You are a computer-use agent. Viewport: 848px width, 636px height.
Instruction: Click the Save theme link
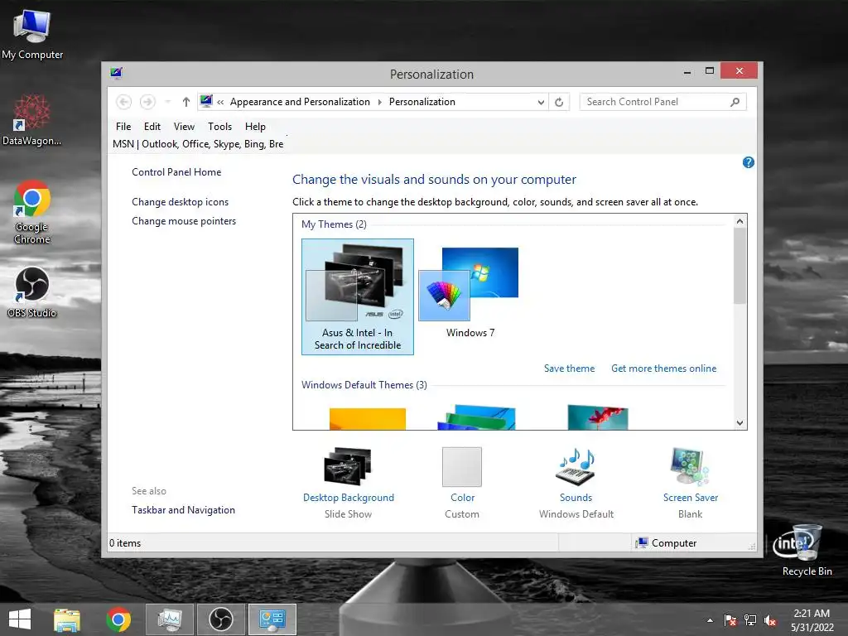569,369
